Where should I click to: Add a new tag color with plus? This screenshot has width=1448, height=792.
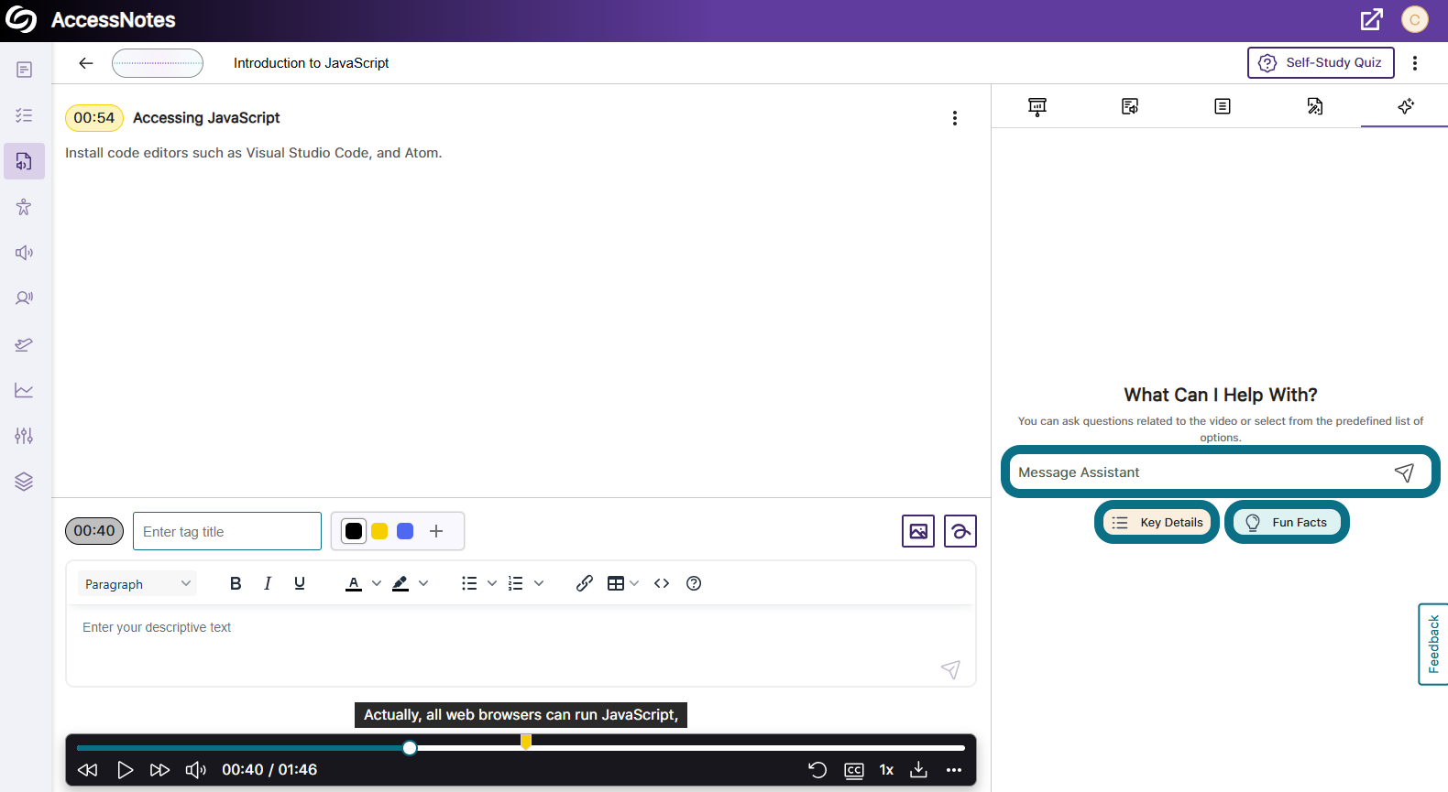(x=436, y=531)
